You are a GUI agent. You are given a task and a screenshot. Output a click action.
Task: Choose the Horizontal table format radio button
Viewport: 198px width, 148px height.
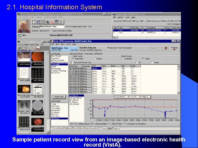73,59
